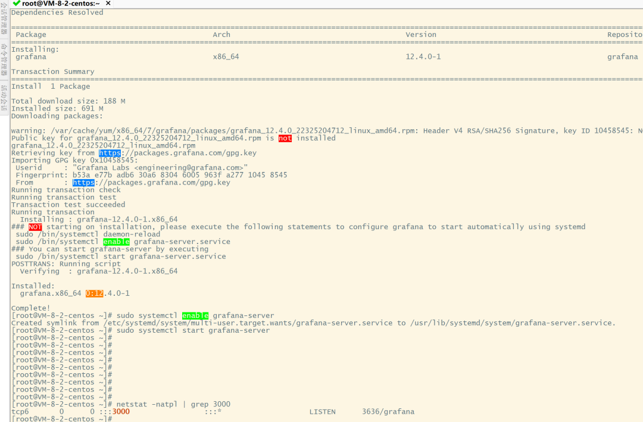
Task: Click the 'Package' column header
Action: tap(31, 35)
